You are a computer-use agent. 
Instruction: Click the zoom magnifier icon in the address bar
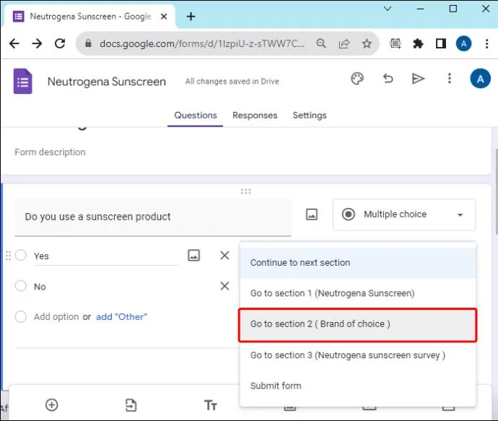(321, 43)
